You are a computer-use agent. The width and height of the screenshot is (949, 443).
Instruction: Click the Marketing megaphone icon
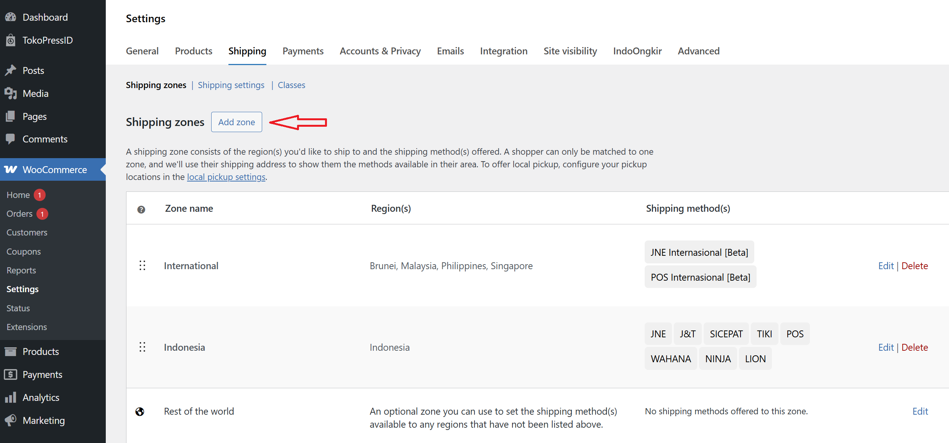[11, 420]
